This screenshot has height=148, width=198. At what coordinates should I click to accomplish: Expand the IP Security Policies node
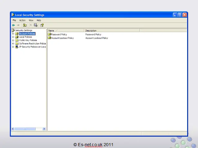(13, 47)
